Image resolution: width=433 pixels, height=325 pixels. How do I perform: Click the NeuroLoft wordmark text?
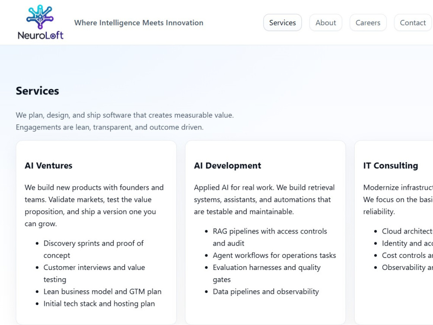pyautogui.click(x=41, y=36)
